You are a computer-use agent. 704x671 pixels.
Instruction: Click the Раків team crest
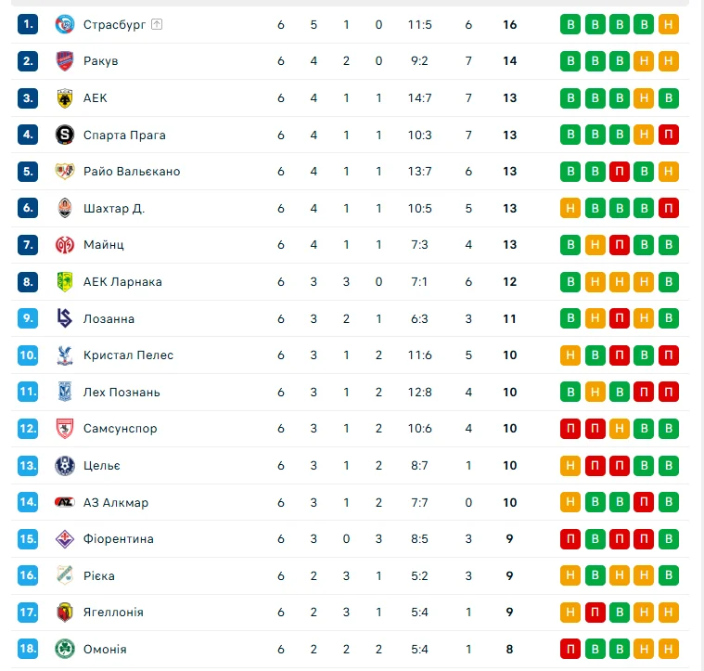pyautogui.click(x=64, y=61)
